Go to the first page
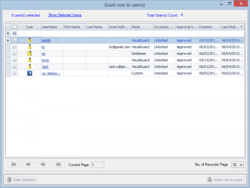This screenshot has height=188, width=250. [14, 164]
